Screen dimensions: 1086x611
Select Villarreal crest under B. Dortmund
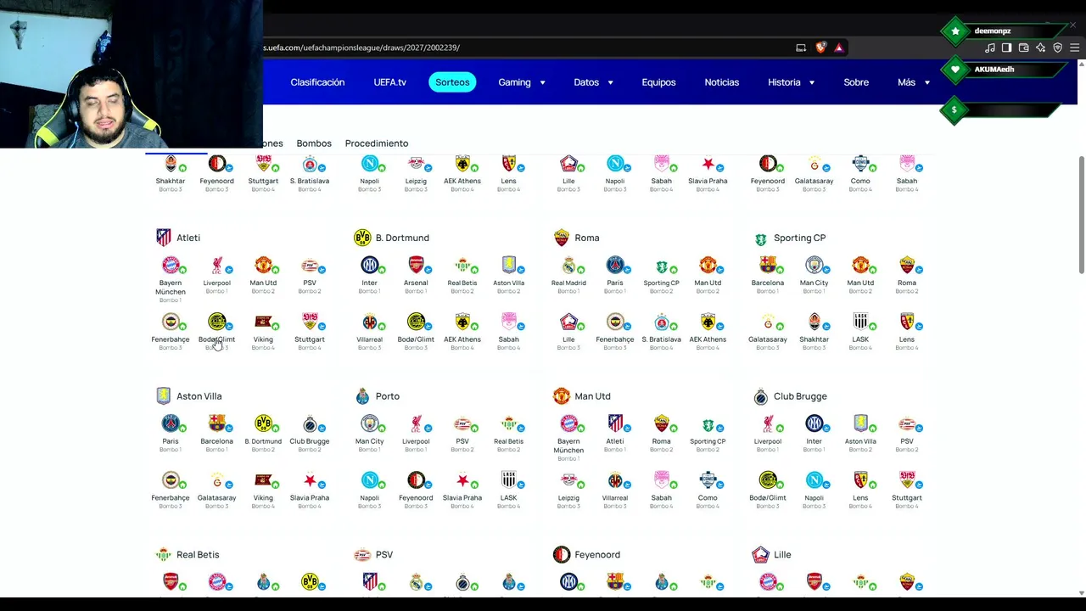coord(369,322)
